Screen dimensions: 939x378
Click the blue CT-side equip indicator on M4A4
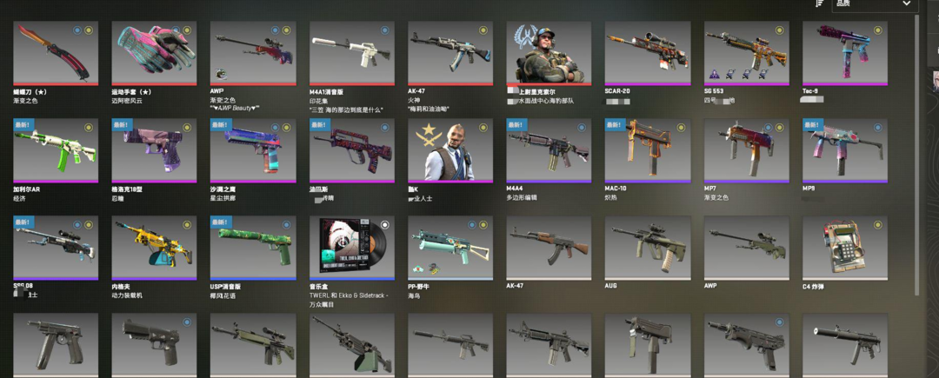coord(581,128)
